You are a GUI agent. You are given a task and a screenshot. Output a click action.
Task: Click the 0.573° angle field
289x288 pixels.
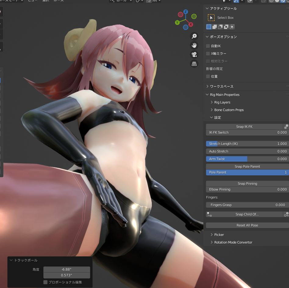click(67, 275)
